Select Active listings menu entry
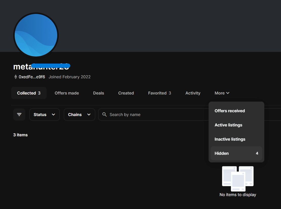Image resolution: width=281 pixels, height=209 pixels. point(228,125)
